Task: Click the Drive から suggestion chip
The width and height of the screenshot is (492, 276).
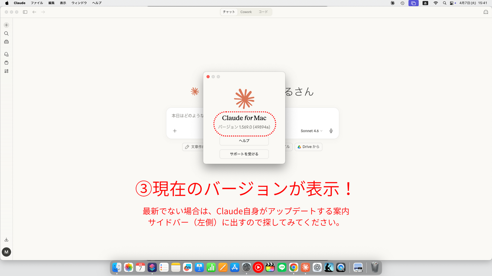Action: click(308, 147)
